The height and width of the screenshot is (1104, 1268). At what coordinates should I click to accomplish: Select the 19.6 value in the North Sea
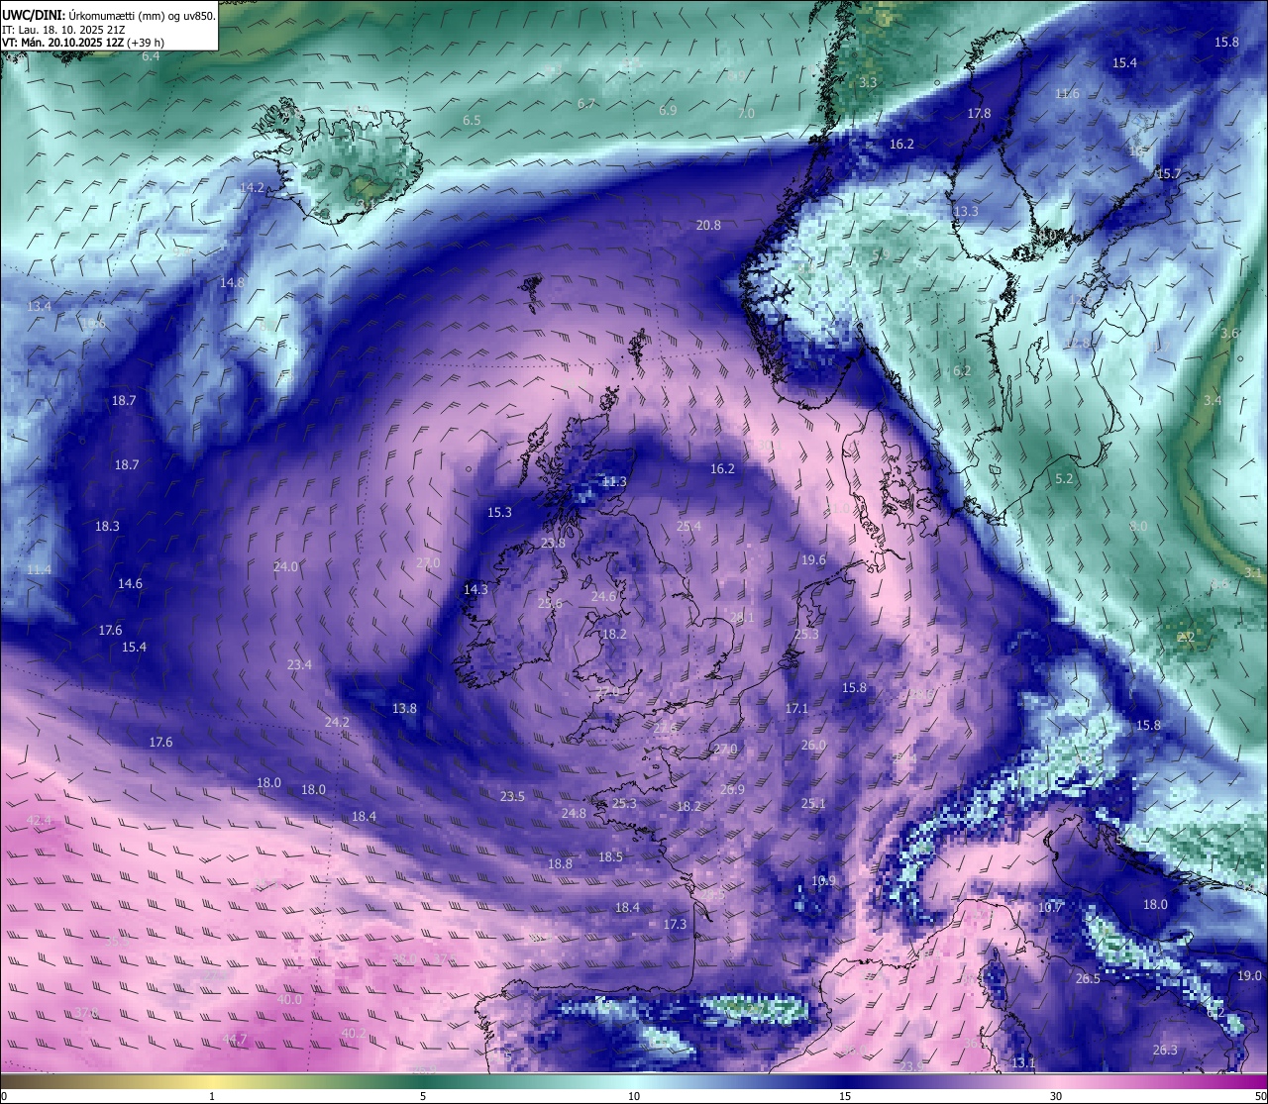pos(813,559)
